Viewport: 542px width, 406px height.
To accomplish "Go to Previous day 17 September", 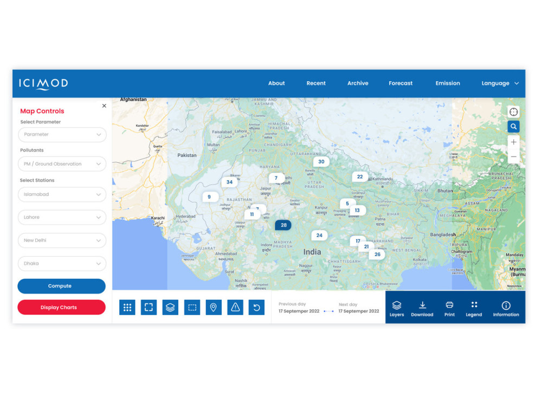I will pos(299,308).
